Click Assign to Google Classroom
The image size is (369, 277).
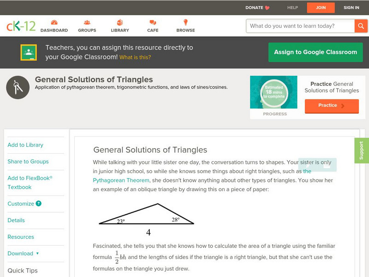(315, 52)
